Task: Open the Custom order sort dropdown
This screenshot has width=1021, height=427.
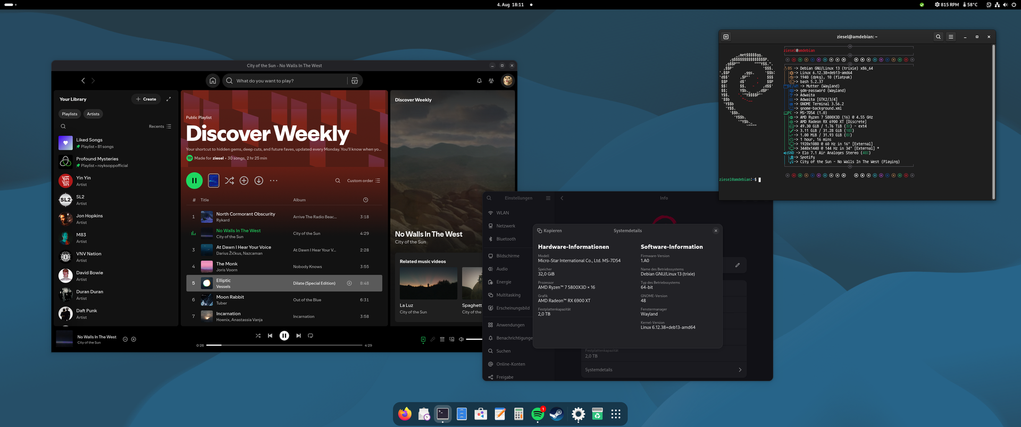Action: [364, 181]
